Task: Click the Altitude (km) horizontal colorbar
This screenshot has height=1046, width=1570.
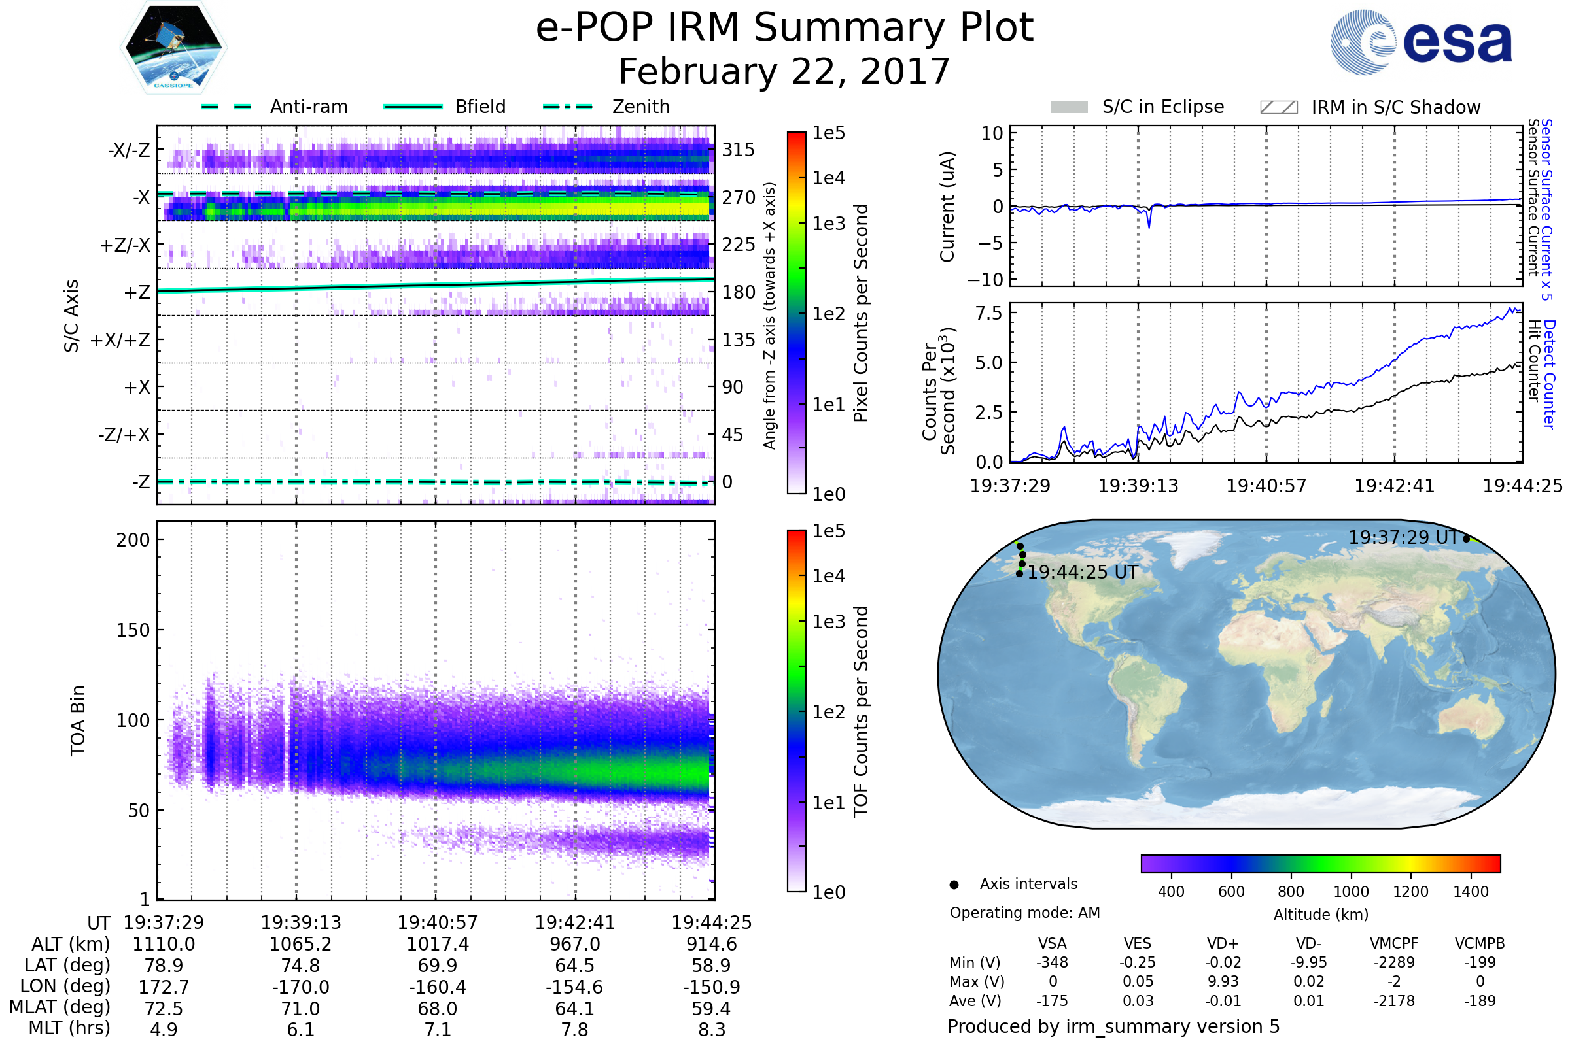Action: point(1320,863)
